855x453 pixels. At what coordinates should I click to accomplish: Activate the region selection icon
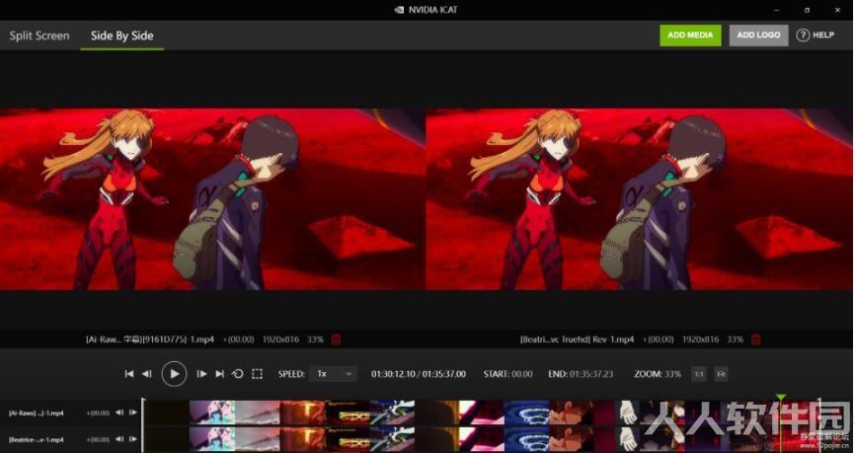point(257,374)
